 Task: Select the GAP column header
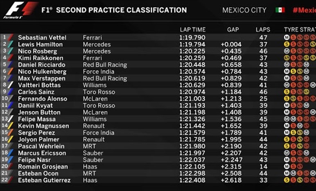pos(233,30)
